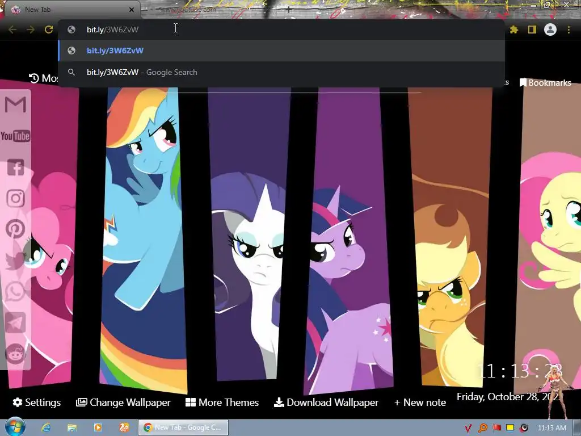Image resolution: width=581 pixels, height=436 pixels.
Task: Open More Themes
Action: point(222,403)
